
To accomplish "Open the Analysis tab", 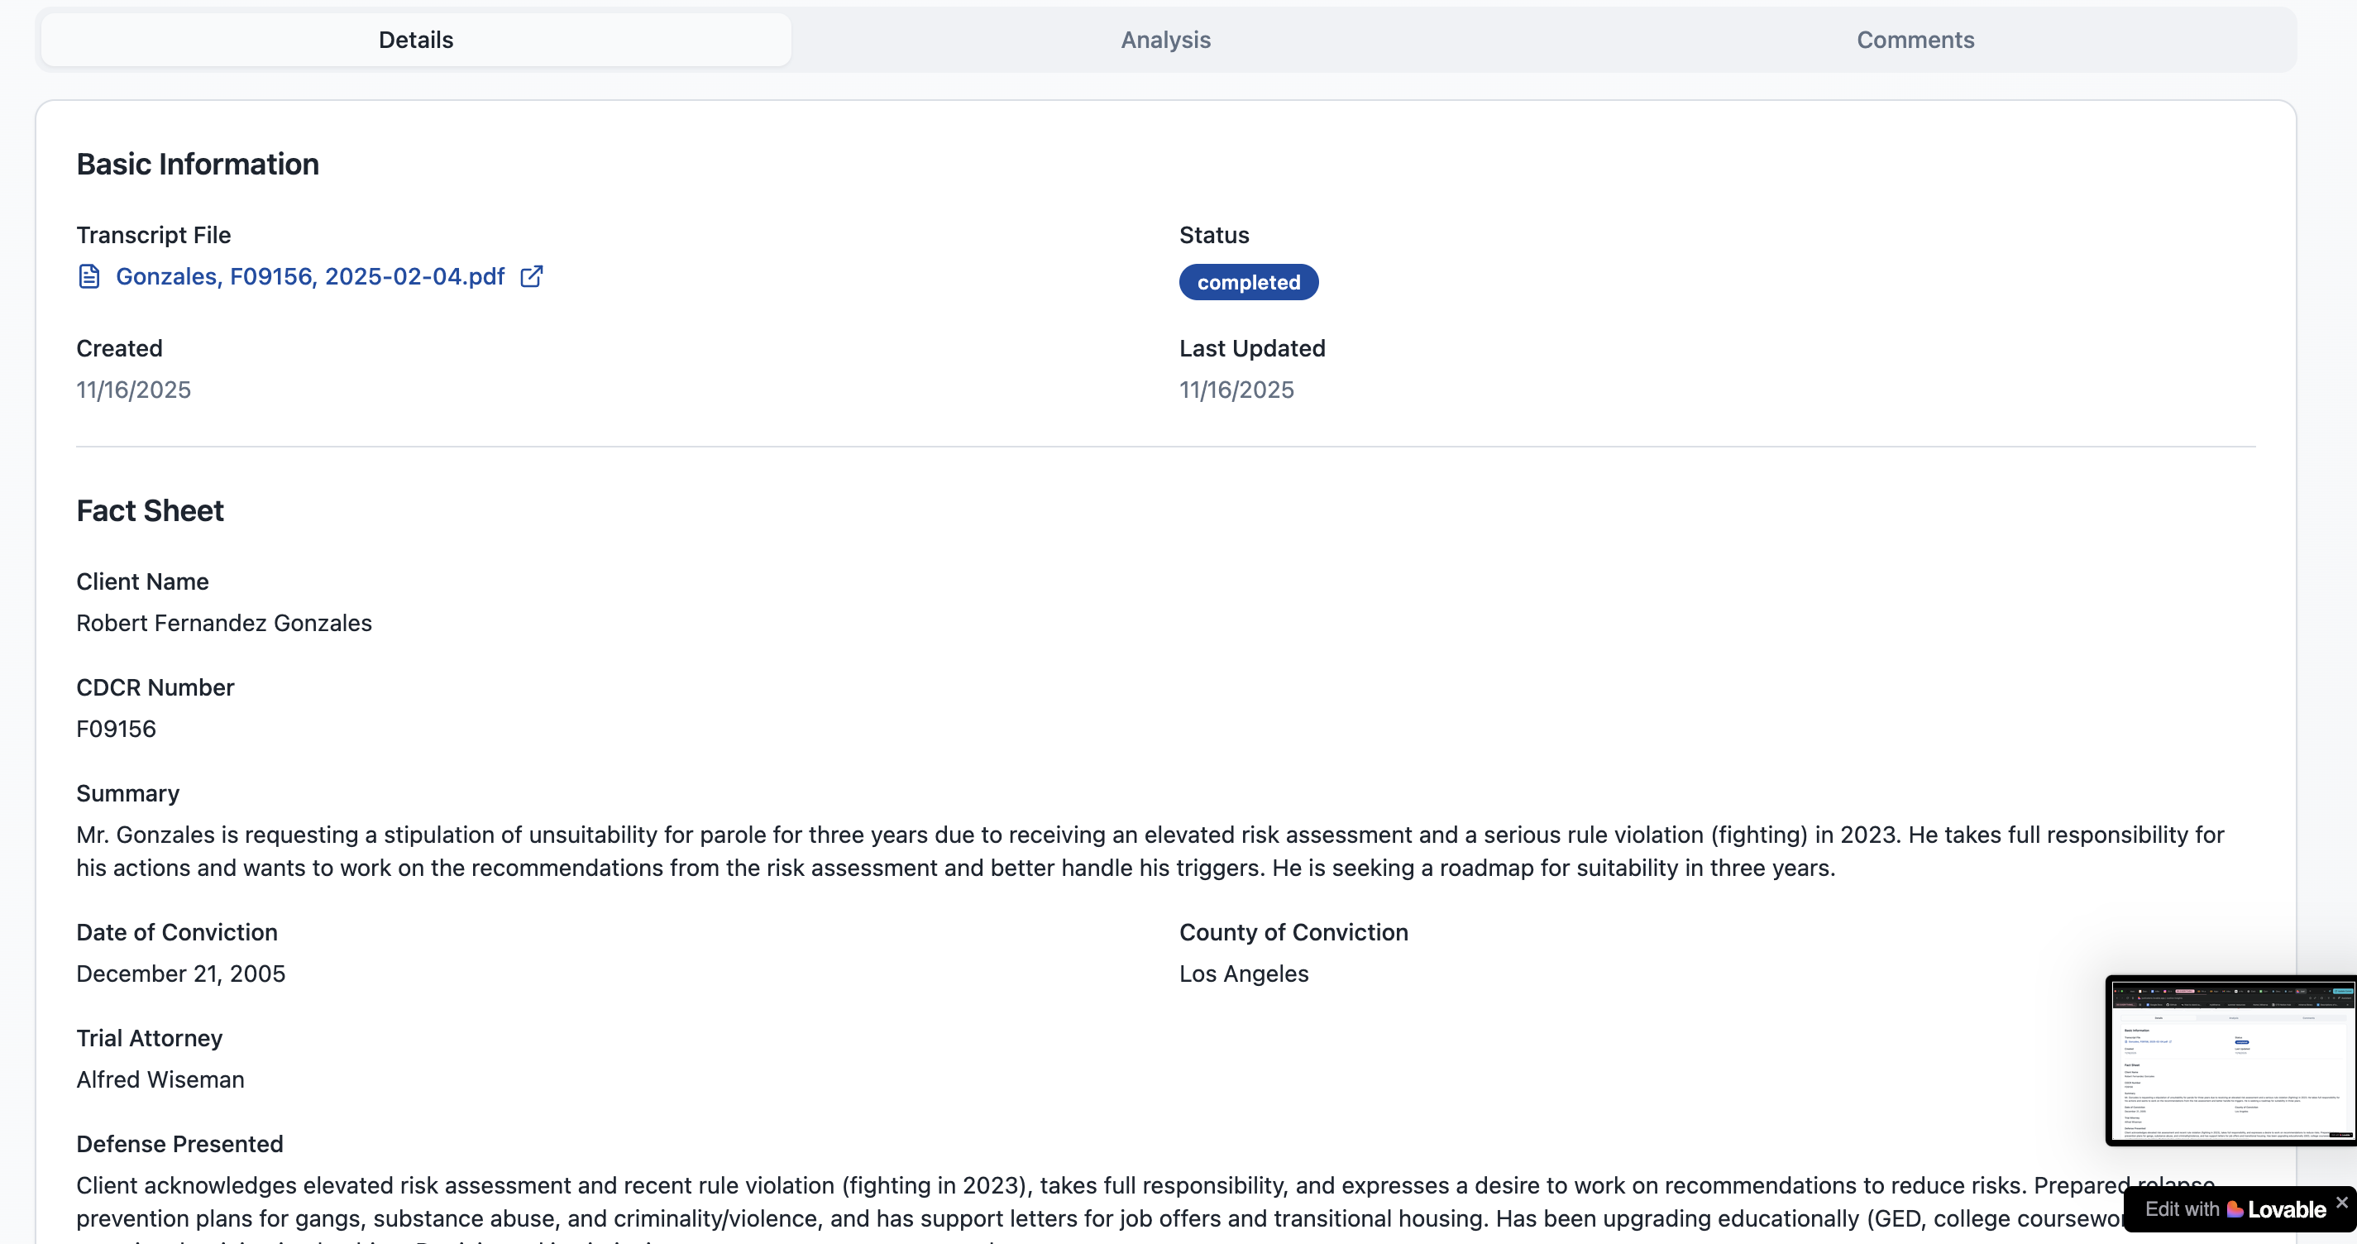I will pyautogui.click(x=1164, y=41).
